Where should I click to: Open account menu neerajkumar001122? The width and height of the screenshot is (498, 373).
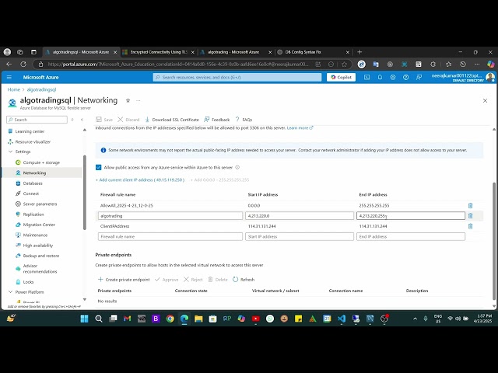[463, 77]
